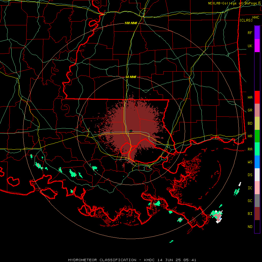Click the RA legend label
This screenshot has width=262, height=262.
[x=250, y=149]
